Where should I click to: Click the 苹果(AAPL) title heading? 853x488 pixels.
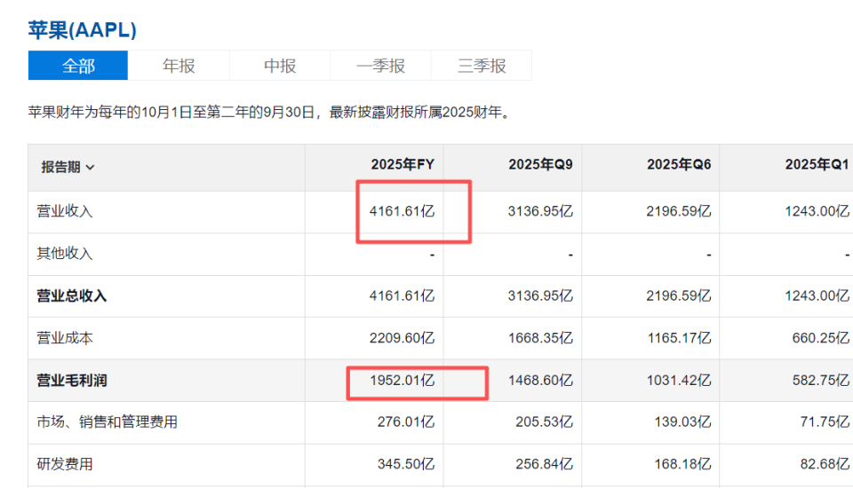[82, 30]
